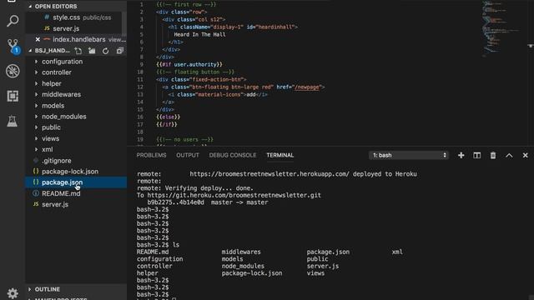Image resolution: width=534 pixels, height=300 pixels.
Task: Open the terminal selector '1: bash' dropdown
Action: 409,155
